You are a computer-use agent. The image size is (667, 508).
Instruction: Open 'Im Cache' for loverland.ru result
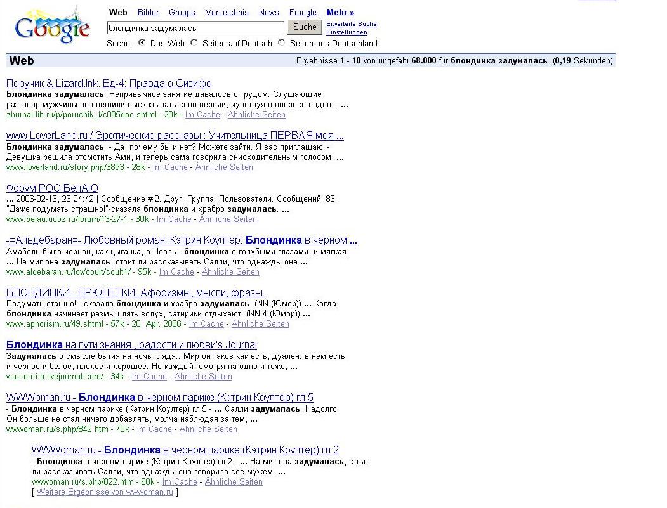pyautogui.click(x=170, y=167)
